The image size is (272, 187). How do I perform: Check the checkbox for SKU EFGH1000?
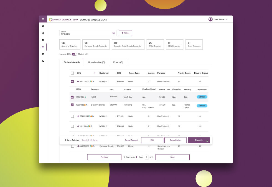72,116
